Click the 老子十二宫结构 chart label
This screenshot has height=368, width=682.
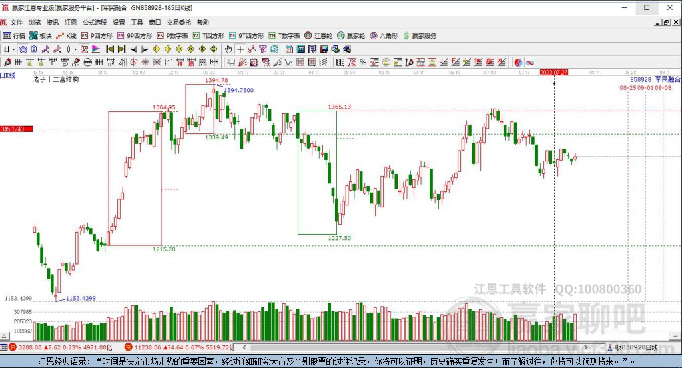[56, 80]
